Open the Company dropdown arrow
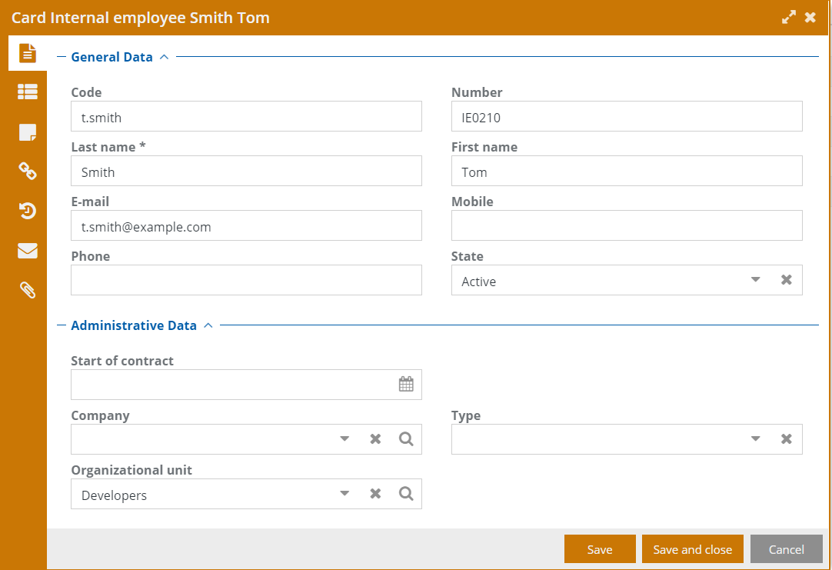This screenshot has width=832, height=570. [x=344, y=439]
